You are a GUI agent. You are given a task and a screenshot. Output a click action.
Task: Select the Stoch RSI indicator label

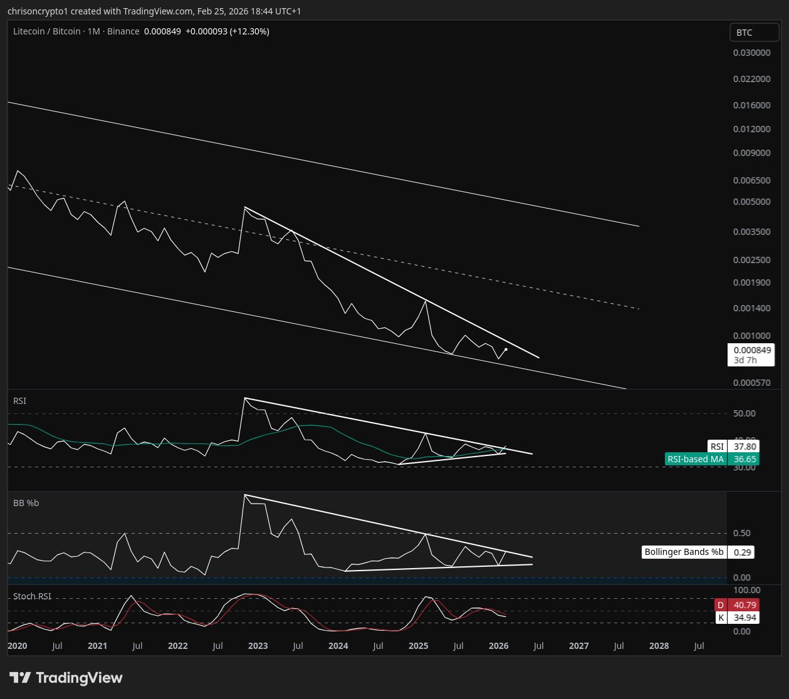coord(32,596)
